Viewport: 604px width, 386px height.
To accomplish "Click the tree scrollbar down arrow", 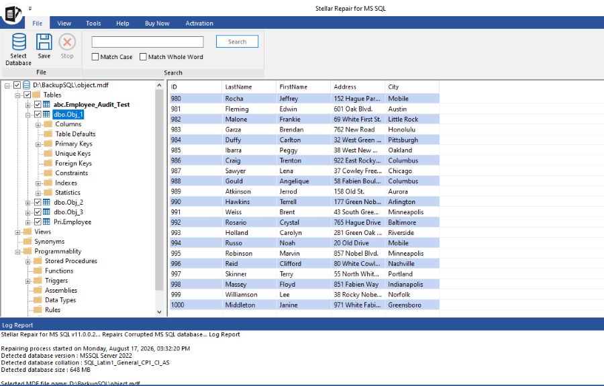I will 159,312.
